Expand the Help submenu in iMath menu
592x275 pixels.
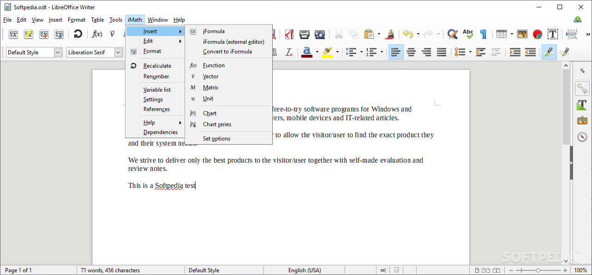coord(155,123)
